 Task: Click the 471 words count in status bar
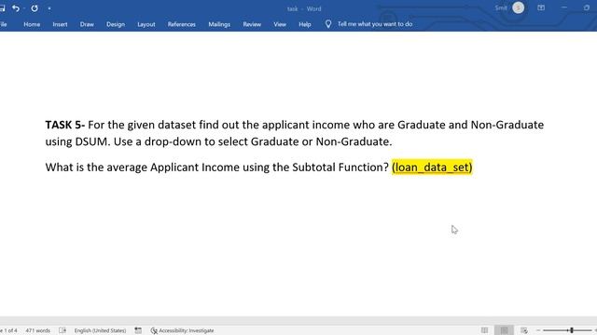pos(37,330)
